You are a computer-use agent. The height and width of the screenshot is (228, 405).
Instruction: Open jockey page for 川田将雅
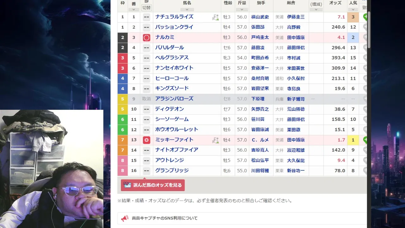click(260, 171)
